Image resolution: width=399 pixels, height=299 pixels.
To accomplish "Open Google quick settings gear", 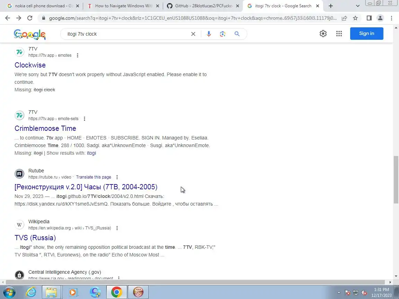I will click(x=323, y=34).
